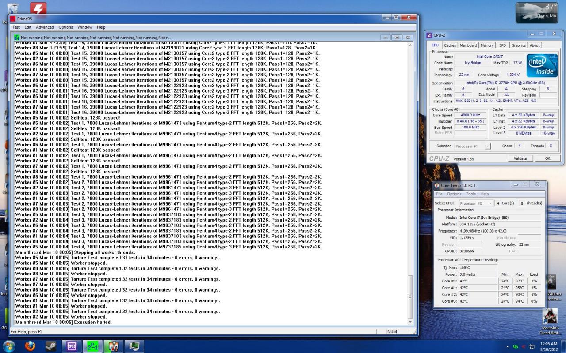Click the Prime95 log scroll-down arrow
The image size is (566, 353).
411,322
